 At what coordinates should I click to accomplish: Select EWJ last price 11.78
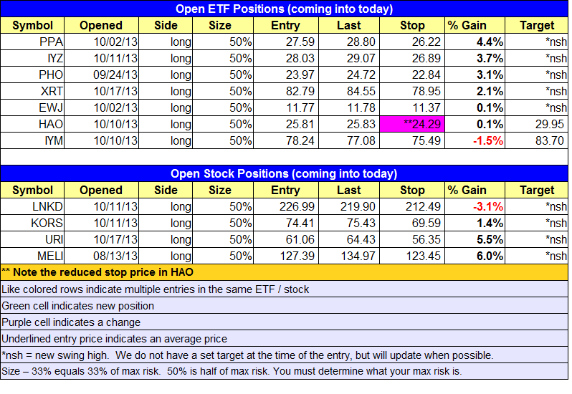click(x=349, y=107)
